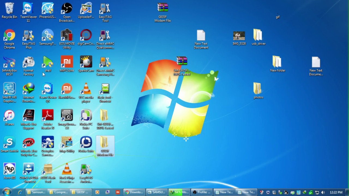Viewport: 349px width, 196px height.
Task: Open SM-G935F 100% Tasted RAR archive
Action: [182, 66]
